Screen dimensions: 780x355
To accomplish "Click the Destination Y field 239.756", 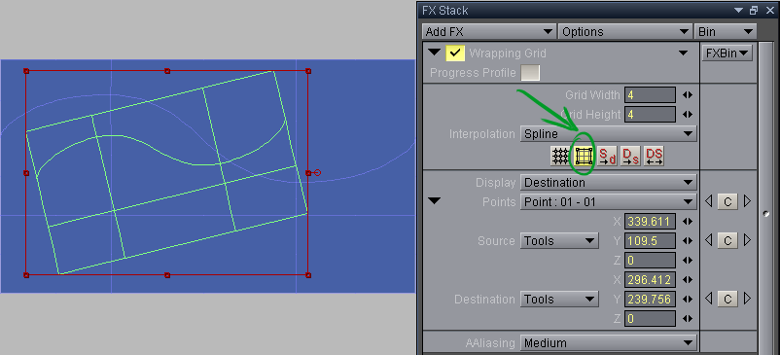I will coord(651,299).
